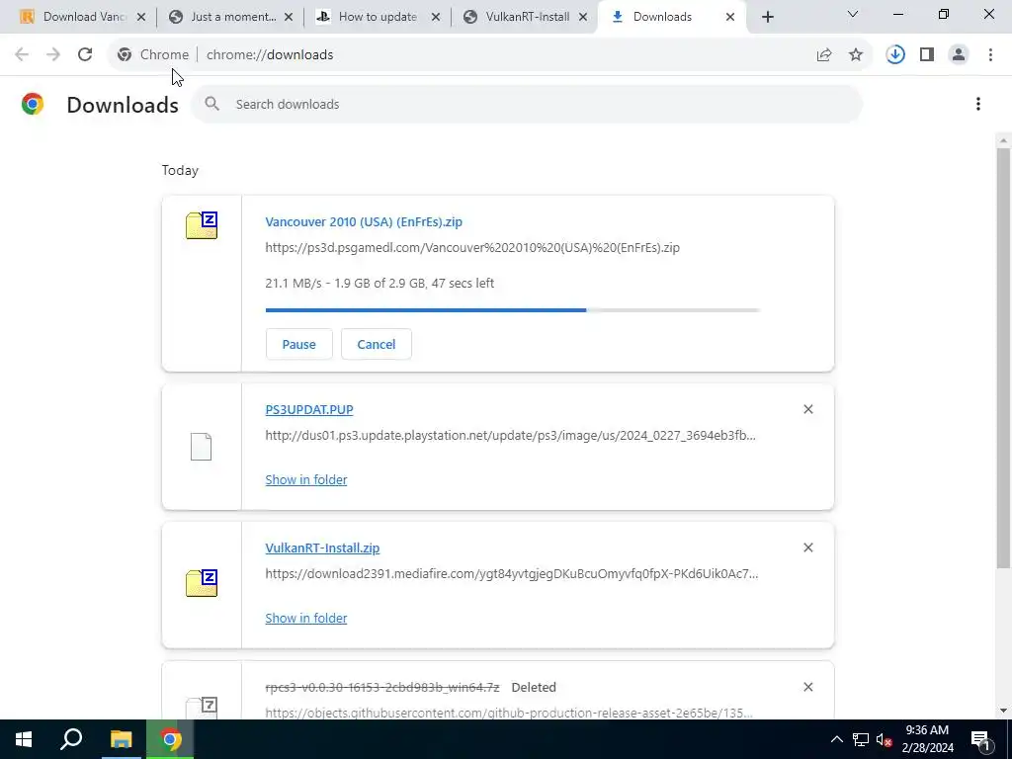The width and height of the screenshot is (1012, 759).
Task: Open the Vancouver 2010 (USA) zip link
Action: pyautogui.click(x=364, y=221)
